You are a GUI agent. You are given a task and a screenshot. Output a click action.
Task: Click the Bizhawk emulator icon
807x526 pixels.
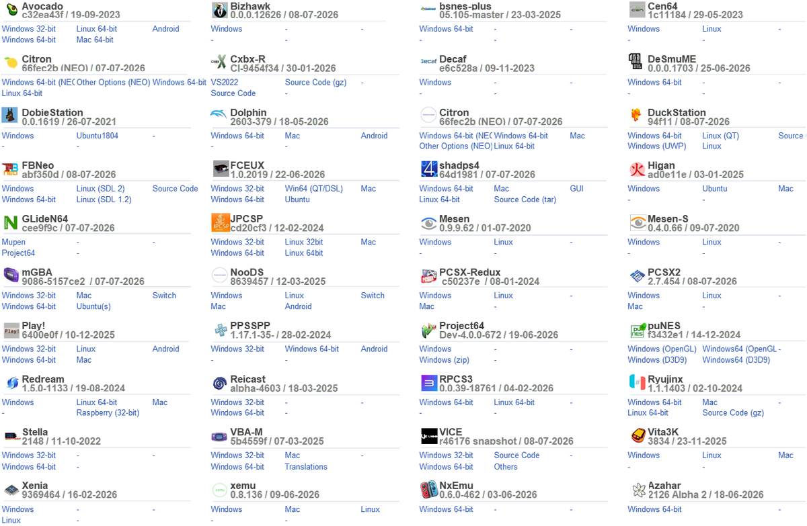point(219,9)
